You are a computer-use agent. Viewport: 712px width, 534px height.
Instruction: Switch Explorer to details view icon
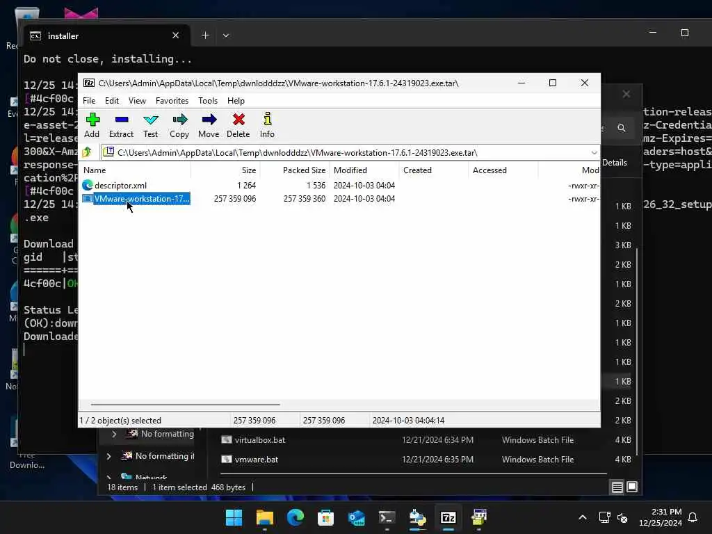617,487
